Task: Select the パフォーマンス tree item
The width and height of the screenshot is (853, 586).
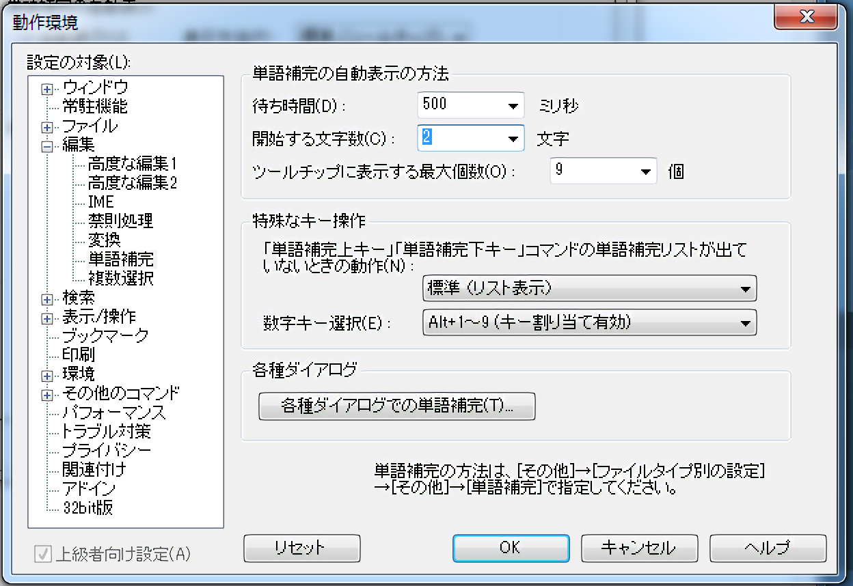Action: pos(113,413)
